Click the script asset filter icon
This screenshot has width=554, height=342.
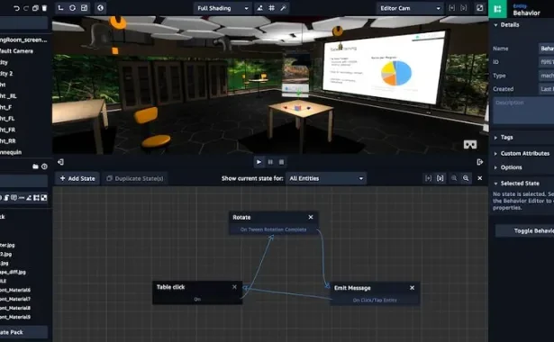coord(6,198)
